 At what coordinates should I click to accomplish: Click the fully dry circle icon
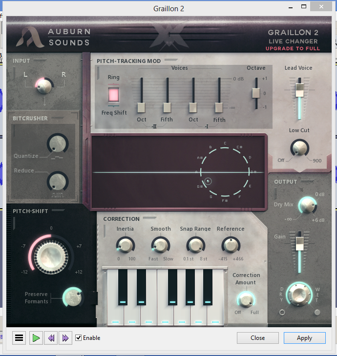pos(282,313)
